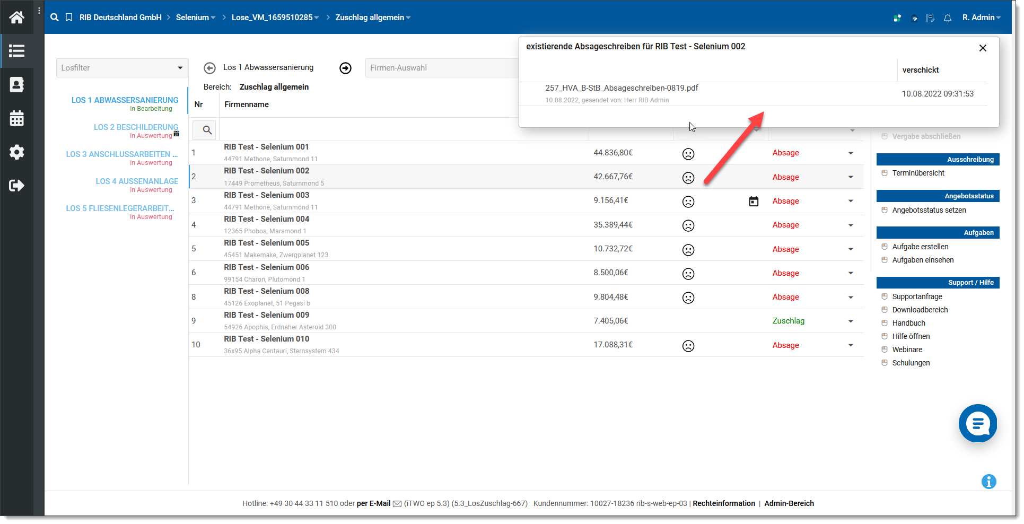
Task: Select LOS 1 ABWASSERSANIERUNG in lot list
Action: [125, 100]
